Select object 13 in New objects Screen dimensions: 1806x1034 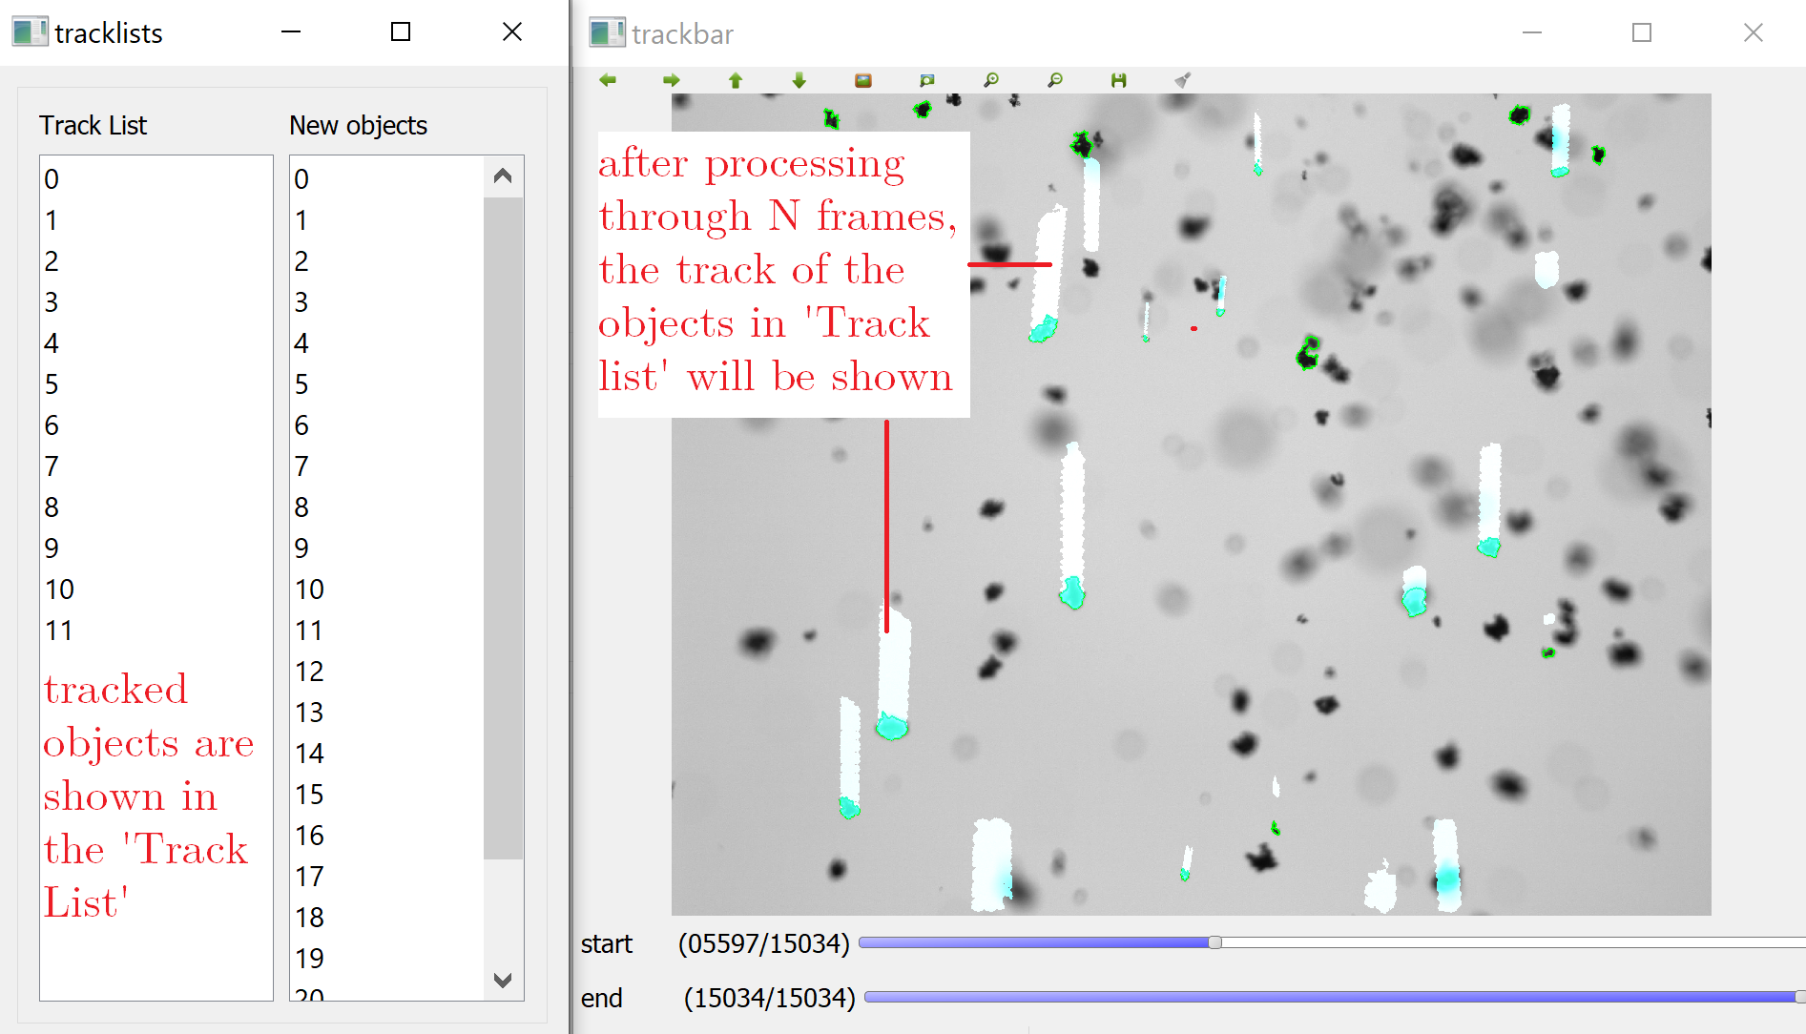click(386, 712)
